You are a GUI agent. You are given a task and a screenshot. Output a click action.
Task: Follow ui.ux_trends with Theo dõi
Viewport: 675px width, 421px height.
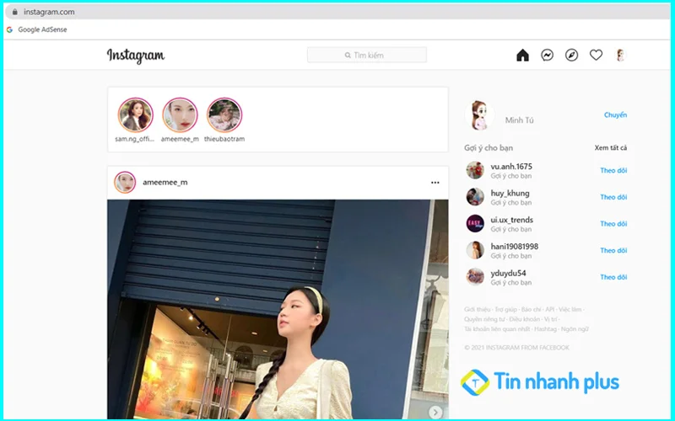613,224
